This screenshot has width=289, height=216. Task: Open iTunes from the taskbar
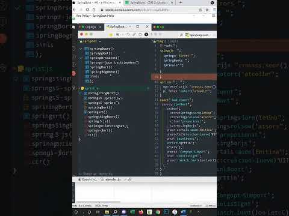tap(175, 212)
